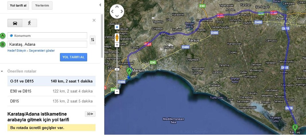Click the Hedef Ekleyin link
This screenshot has height=137, width=306.
(x=17, y=51)
